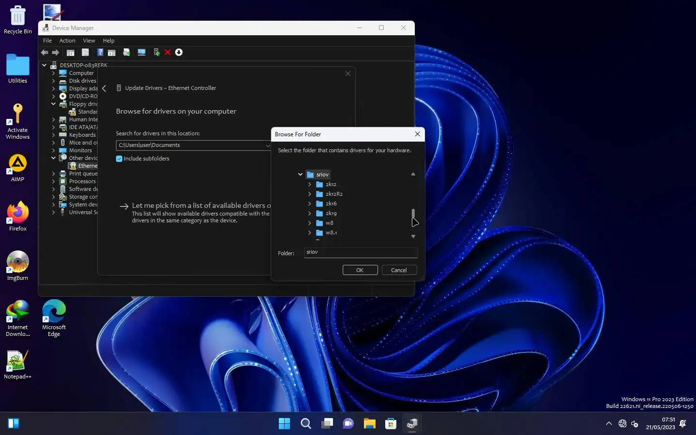Click the Disable device down-arrow icon

(x=179, y=52)
